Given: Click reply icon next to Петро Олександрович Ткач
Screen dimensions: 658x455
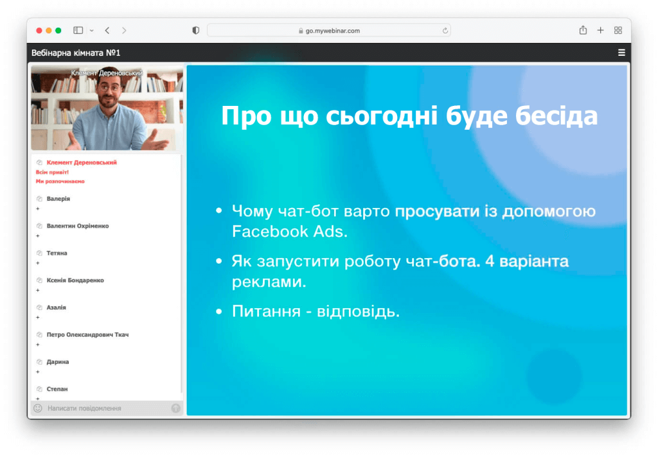Looking at the screenshot, I should click(39, 335).
